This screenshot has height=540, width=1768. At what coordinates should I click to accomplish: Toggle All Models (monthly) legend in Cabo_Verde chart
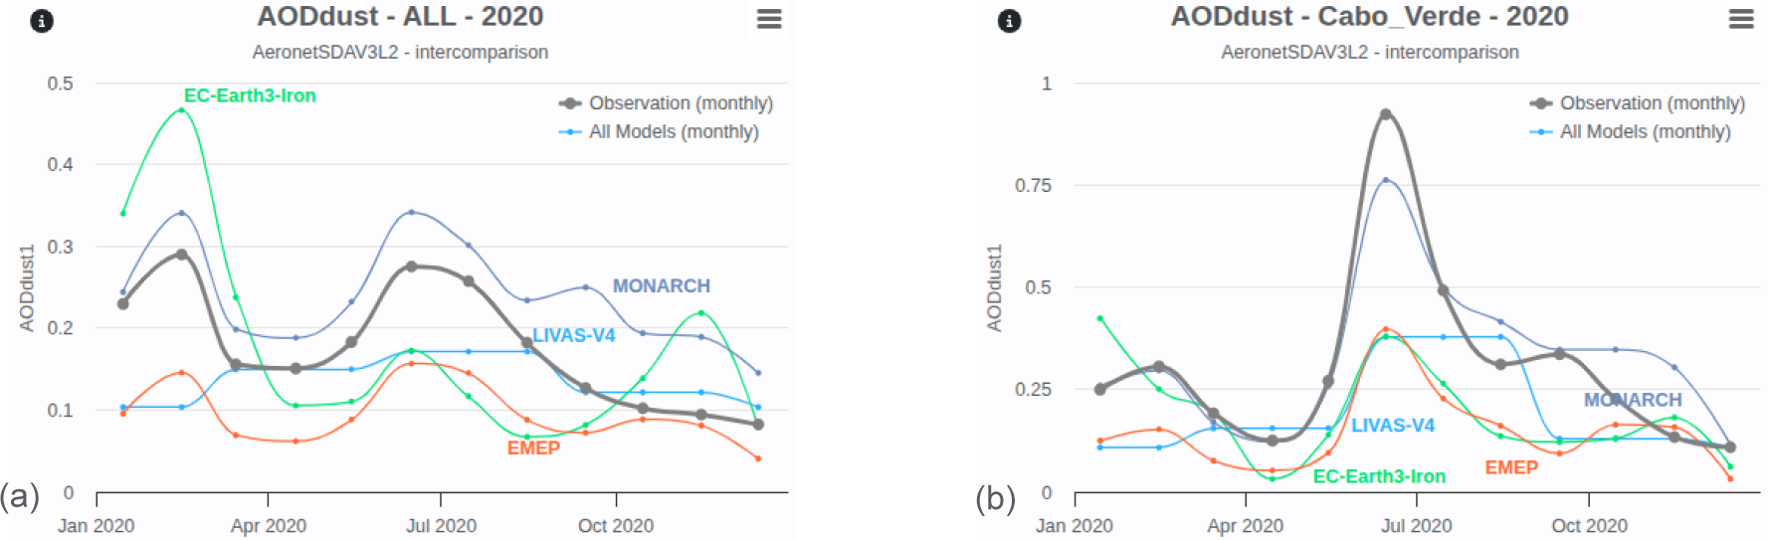click(1644, 131)
